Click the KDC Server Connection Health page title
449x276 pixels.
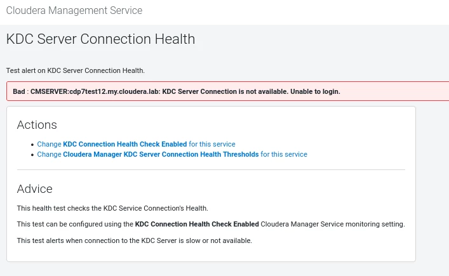(x=100, y=39)
